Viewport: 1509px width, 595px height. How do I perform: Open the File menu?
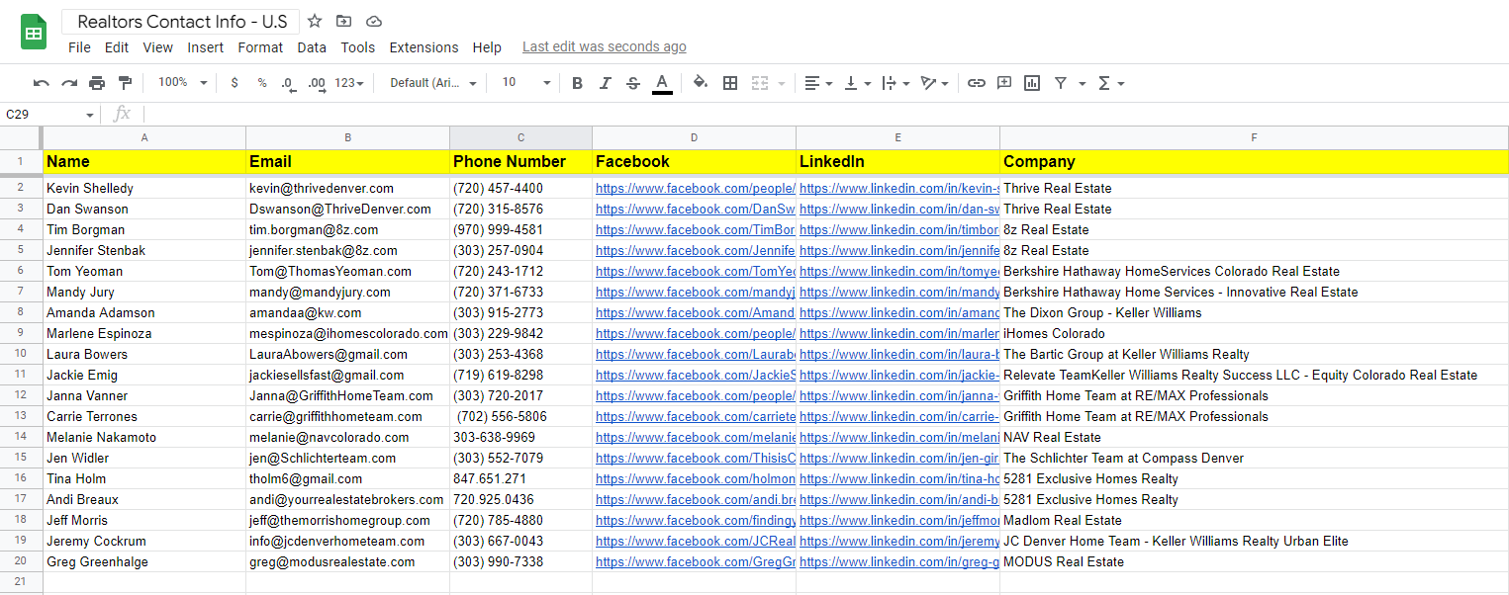coord(79,47)
